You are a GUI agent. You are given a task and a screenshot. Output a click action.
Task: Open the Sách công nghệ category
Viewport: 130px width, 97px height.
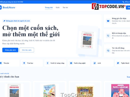tap(79, 63)
